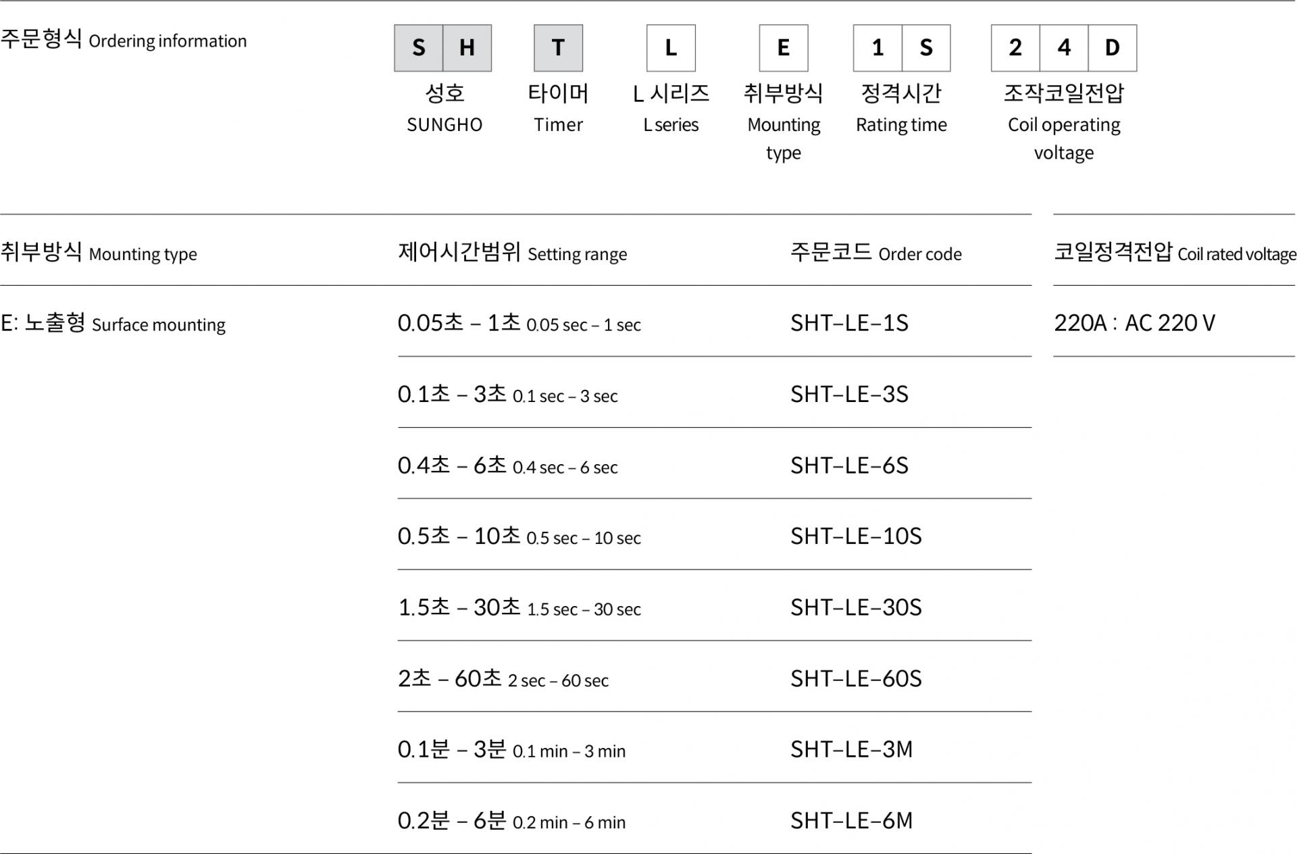Image resolution: width=1297 pixels, height=854 pixels.
Task: Click the Order code column header
Action: coord(876,253)
